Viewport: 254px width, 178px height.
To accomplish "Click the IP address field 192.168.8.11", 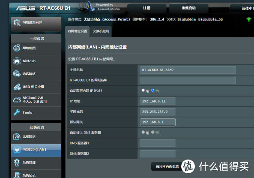I will click(x=158, y=101).
